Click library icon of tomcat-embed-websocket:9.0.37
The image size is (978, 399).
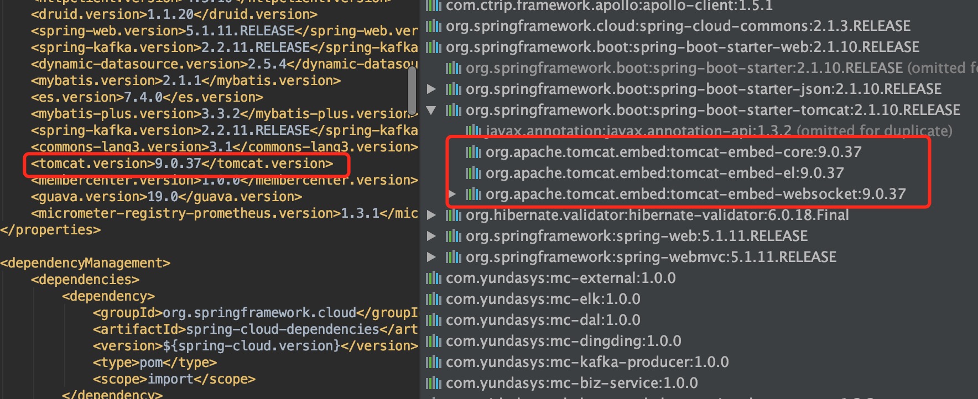point(474,194)
